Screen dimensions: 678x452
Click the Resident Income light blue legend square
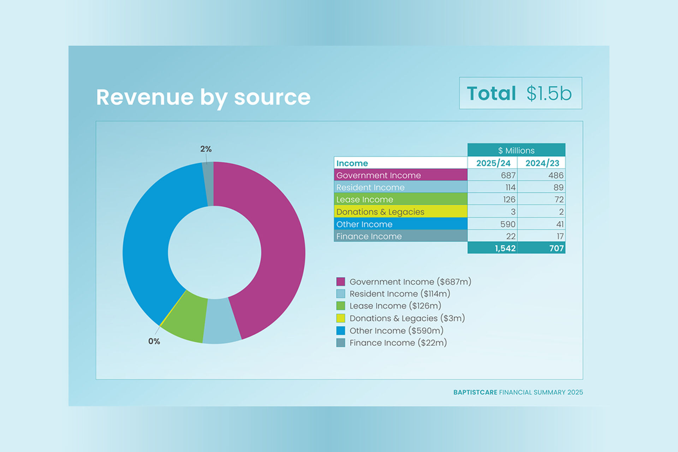pos(341,294)
